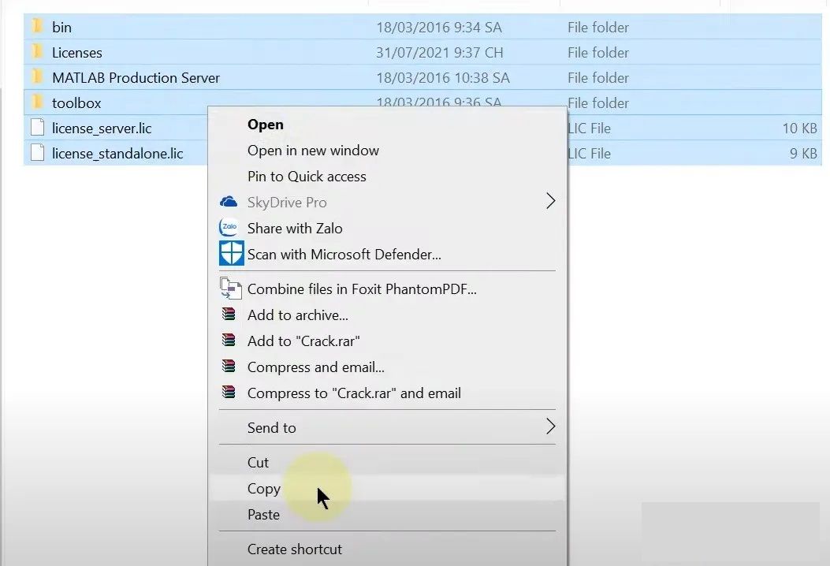This screenshot has width=830, height=566.
Task: Click the 9 KB size value
Action: [803, 154]
